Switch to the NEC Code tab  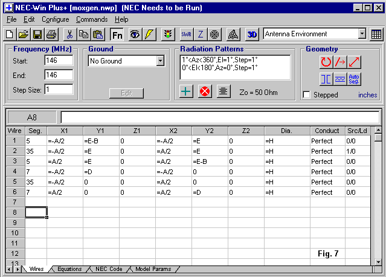tap(109, 269)
